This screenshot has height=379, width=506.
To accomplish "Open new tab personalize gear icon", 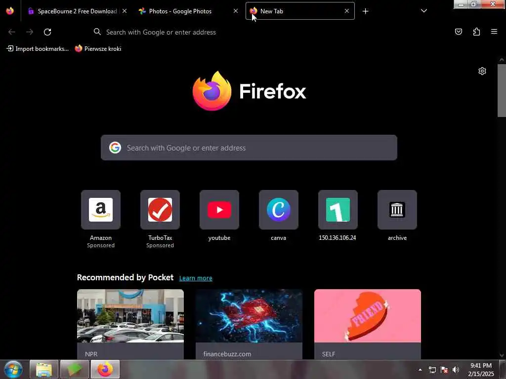I will 482,71.
